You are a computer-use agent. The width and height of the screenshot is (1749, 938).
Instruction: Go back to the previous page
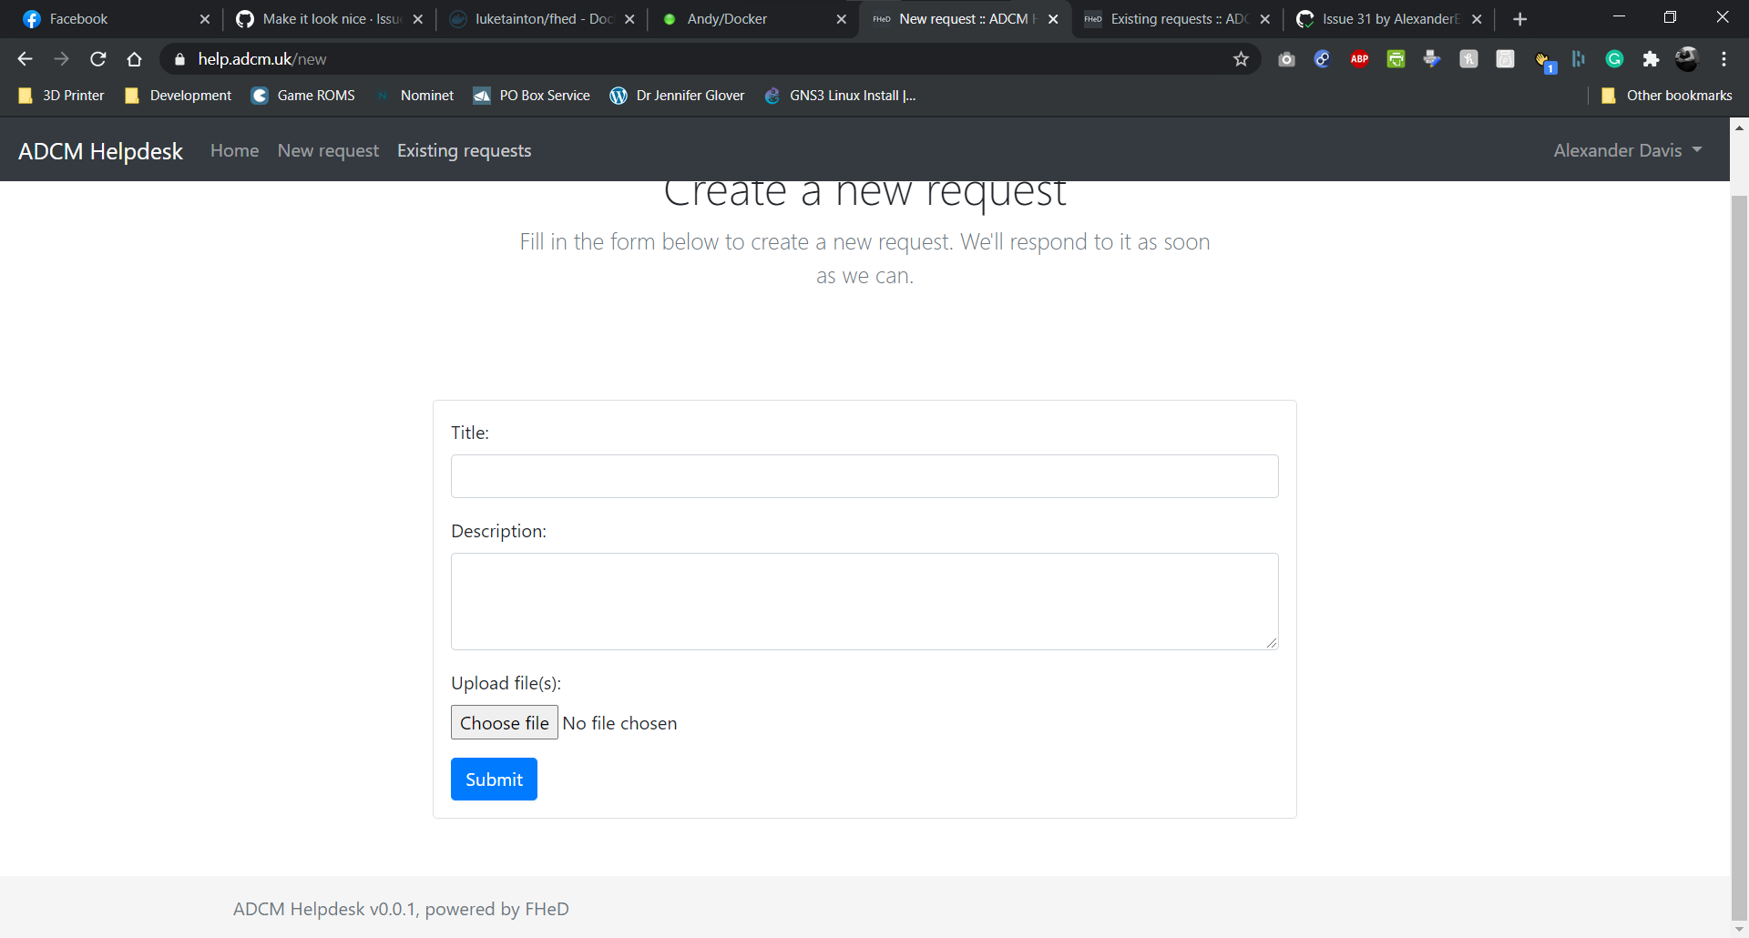click(x=25, y=59)
